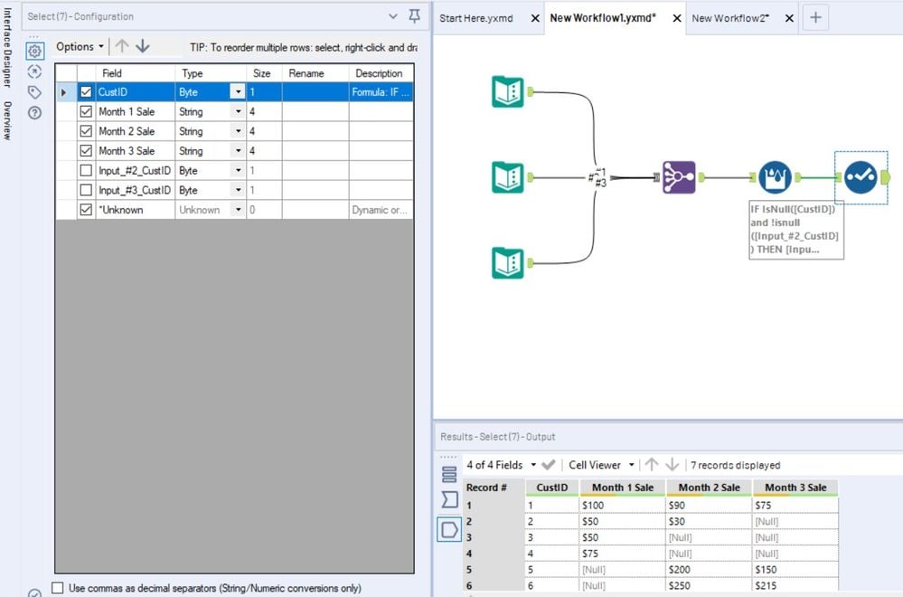Viewport: 903px width, 597px height.
Task: Apply field selection checkmark in Results
Action: tap(549, 464)
